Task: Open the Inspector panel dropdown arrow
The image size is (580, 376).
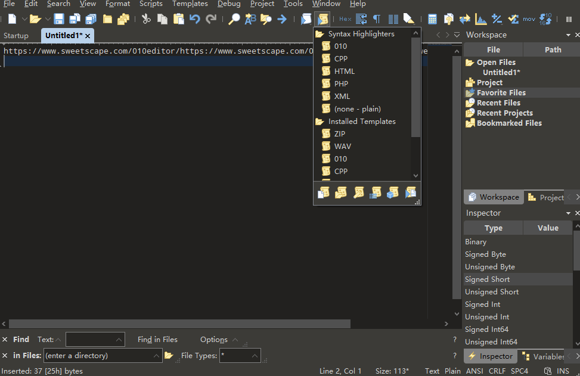Action: tap(568, 213)
